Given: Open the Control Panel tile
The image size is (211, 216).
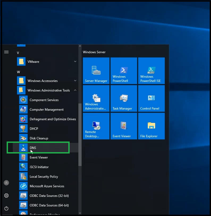Looking at the screenshot, I should point(151,98).
